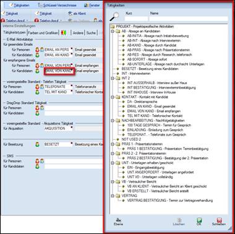This screenshot has width=235, height=234.
Task: Click red person icon beside TELEFONATE field
Action: pyautogui.click(x=37, y=87)
